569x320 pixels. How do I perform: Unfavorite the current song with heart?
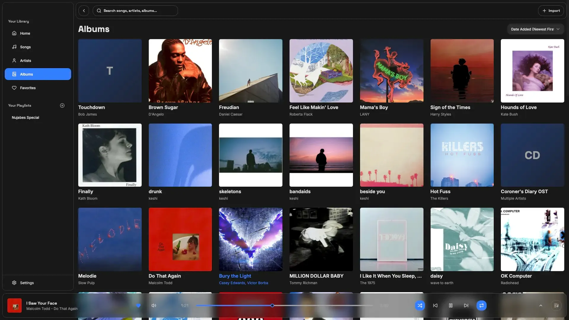coord(138,305)
